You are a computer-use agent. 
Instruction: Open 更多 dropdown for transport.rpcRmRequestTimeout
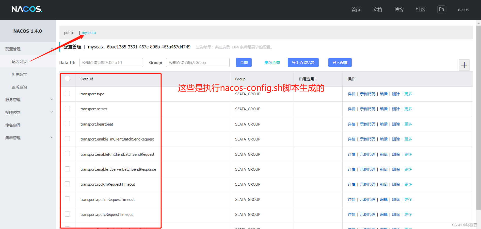click(x=408, y=184)
